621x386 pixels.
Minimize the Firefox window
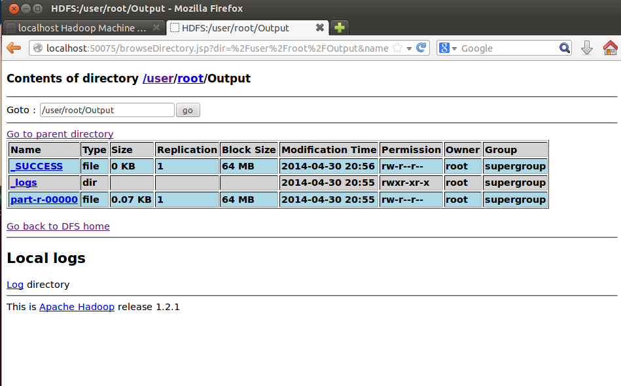(x=26, y=9)
